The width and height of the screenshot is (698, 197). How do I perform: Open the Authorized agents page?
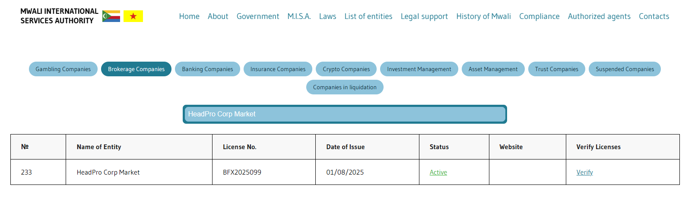click(x=599, y=16)
